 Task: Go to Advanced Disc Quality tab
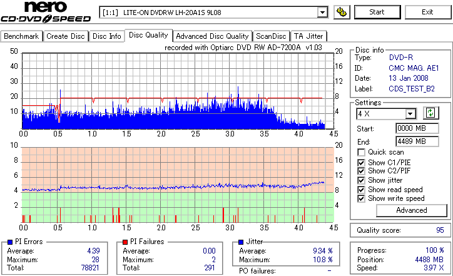(212, 36)
